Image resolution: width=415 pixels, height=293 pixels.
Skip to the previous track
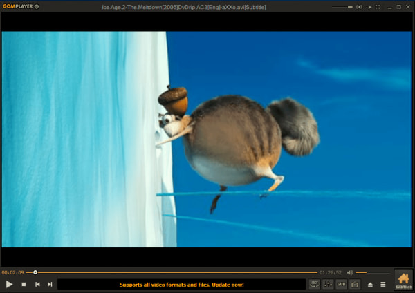pyautogui.click(x=37, y=284)
